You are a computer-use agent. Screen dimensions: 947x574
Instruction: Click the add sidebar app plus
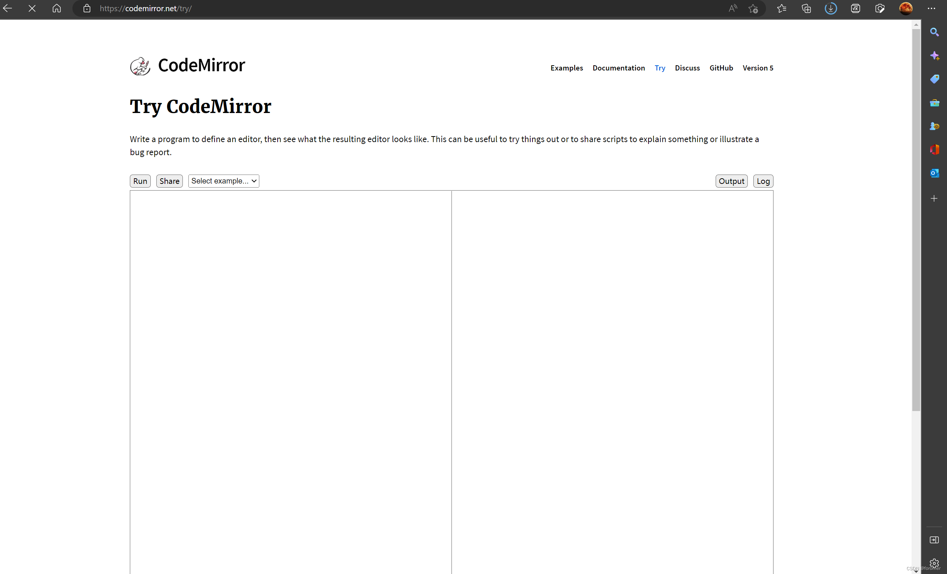pos(934,198)
